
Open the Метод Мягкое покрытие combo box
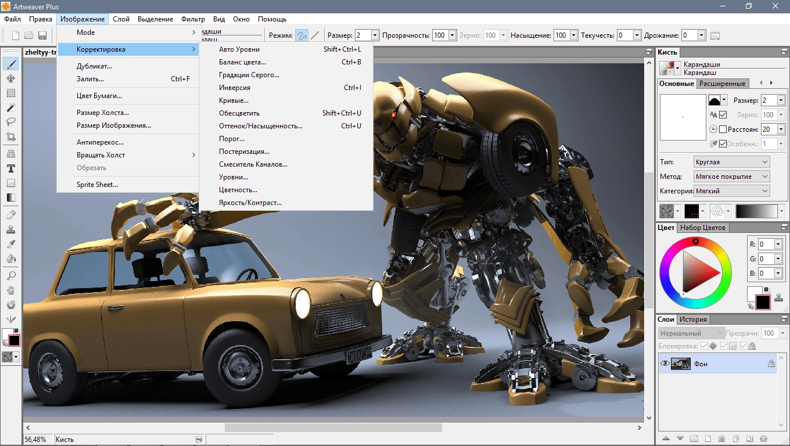coord(732,176)
